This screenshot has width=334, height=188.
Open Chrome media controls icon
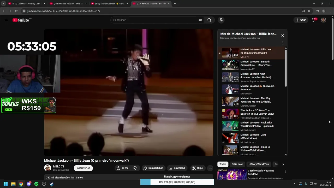(318, 11)
